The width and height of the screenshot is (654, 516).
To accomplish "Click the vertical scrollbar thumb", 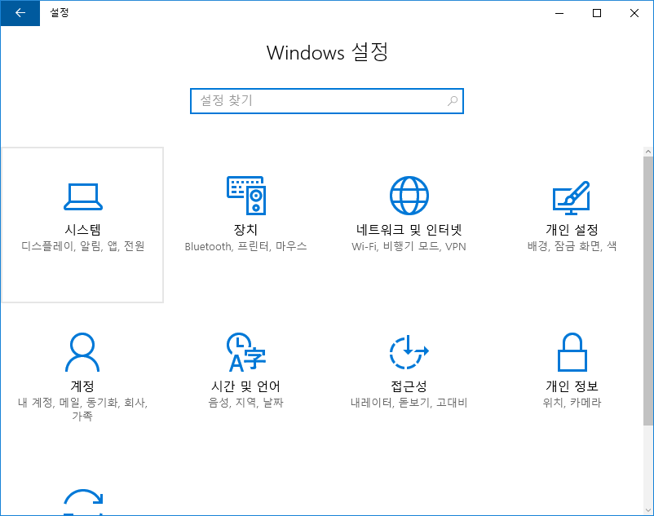I will [647, 291].
